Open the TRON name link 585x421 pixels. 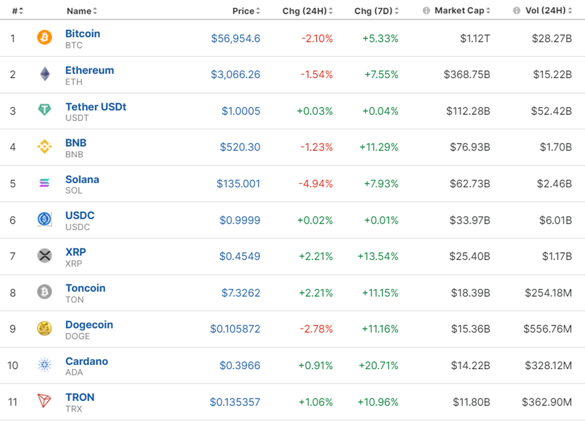point(80,397)
